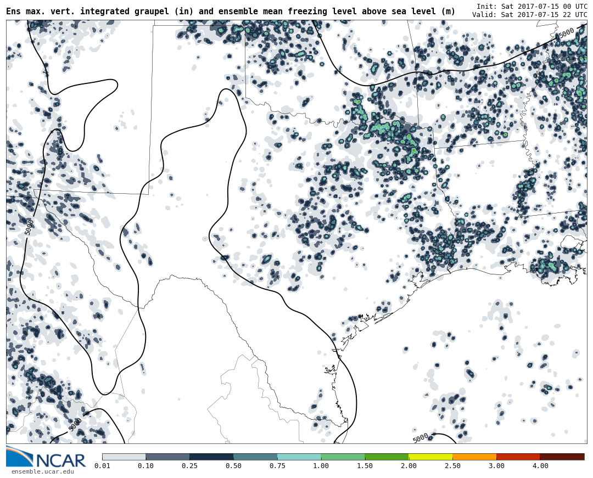Image resolution: width=593 pixels, height=478 pixels.
Task: Click the Init Sat 2017-07-15 00 UTC text
Action: pyautogui.click(x=532, y=6)
